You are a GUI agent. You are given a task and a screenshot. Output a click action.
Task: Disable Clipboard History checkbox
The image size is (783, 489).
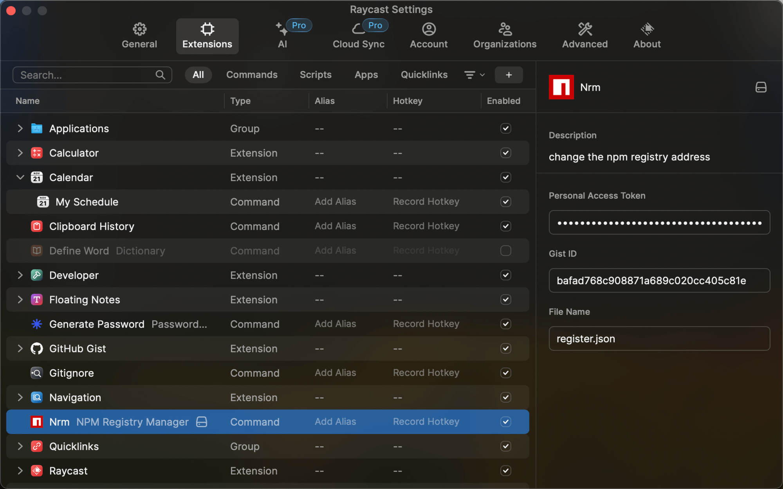click(505, 226)
